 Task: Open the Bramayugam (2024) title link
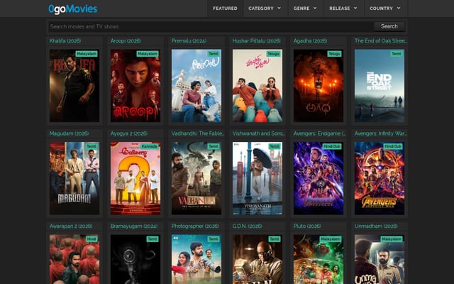click(x=134, y=226)
